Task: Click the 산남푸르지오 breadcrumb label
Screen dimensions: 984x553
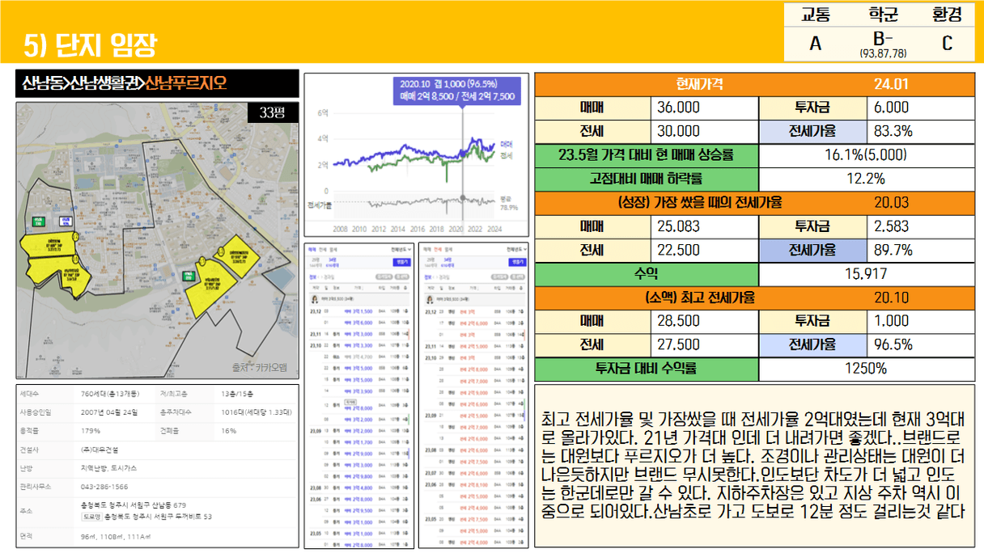Action: tap(185, 82)
